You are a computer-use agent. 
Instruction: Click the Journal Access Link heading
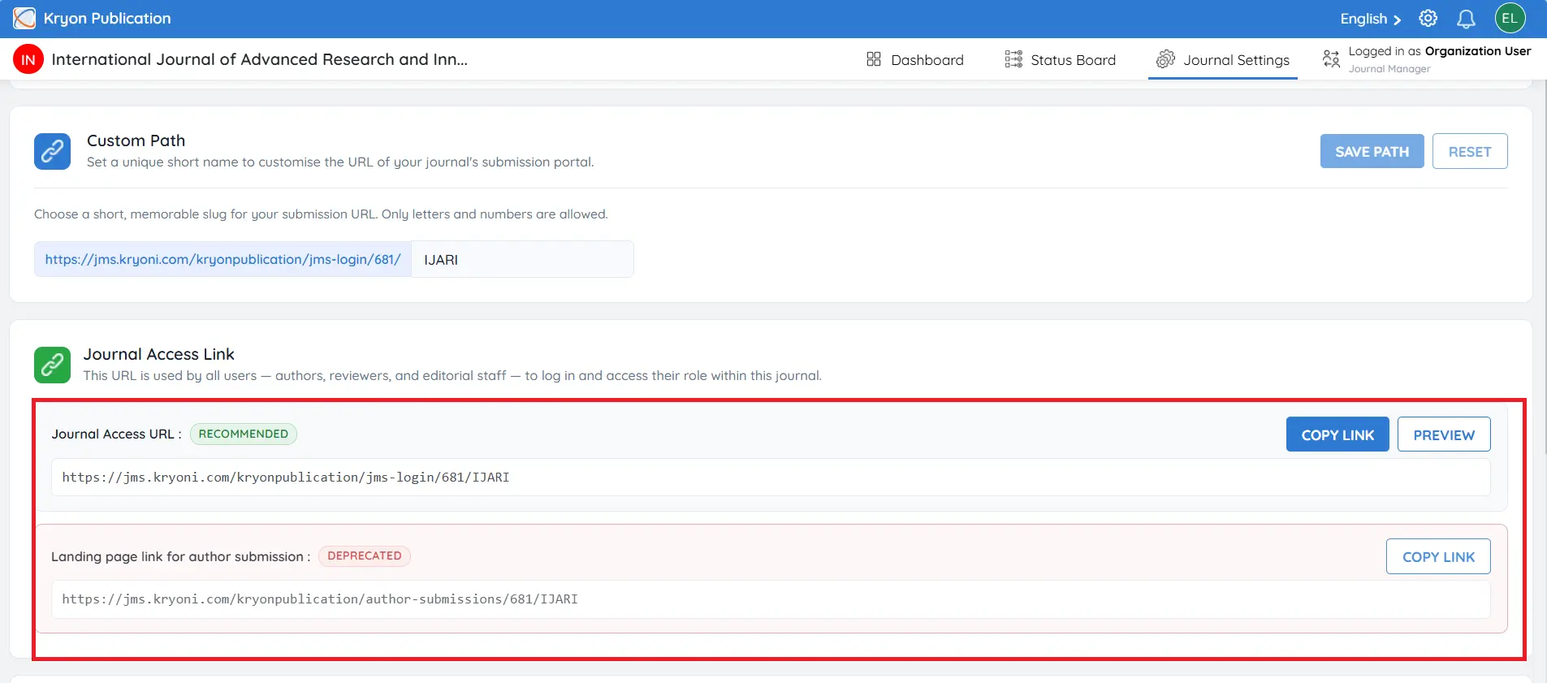click(x=158, y=354)
